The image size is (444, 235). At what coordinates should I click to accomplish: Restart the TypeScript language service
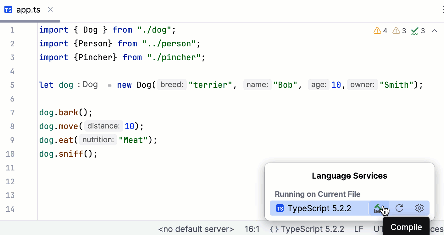click(x=399, y=208)
